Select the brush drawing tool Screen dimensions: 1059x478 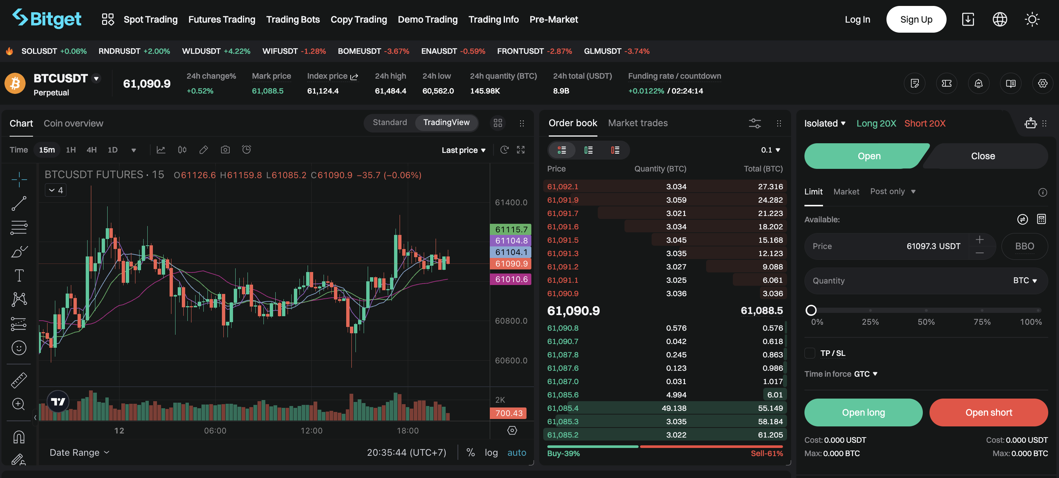tap(19, 251)
